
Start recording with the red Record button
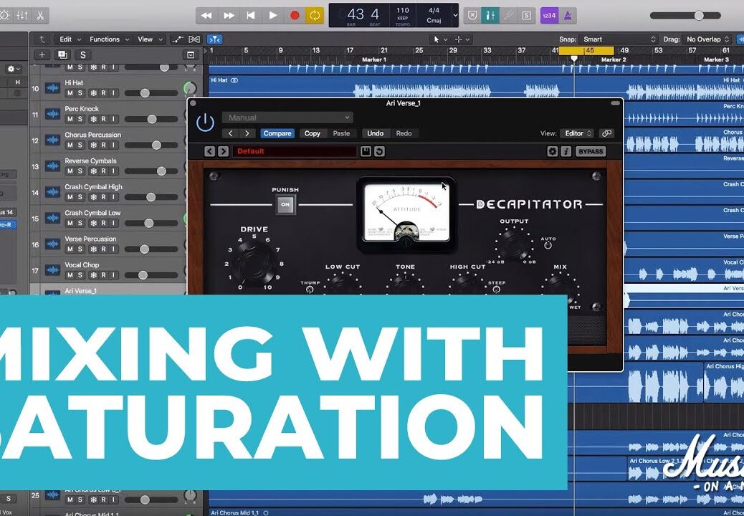[x=295, y=16]
